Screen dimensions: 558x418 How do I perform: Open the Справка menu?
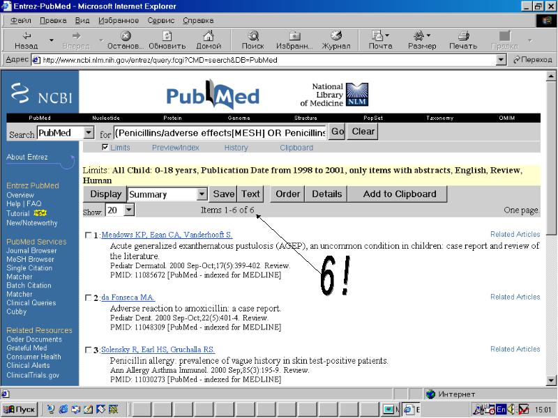click(x=198, y=21)
